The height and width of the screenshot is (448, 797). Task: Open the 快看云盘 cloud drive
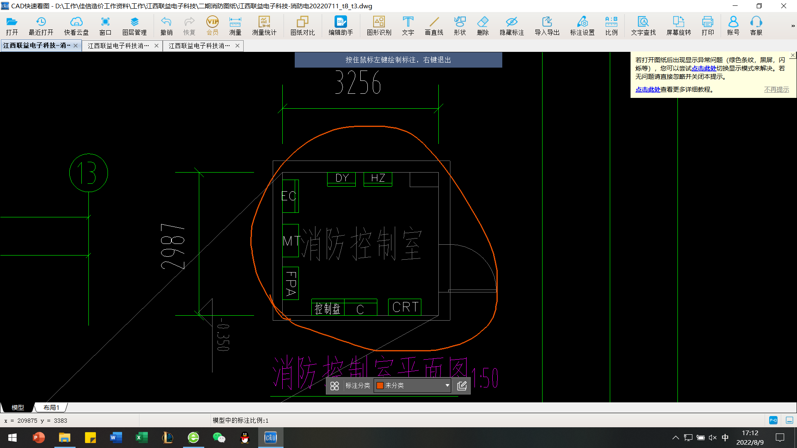coord(76,26)
